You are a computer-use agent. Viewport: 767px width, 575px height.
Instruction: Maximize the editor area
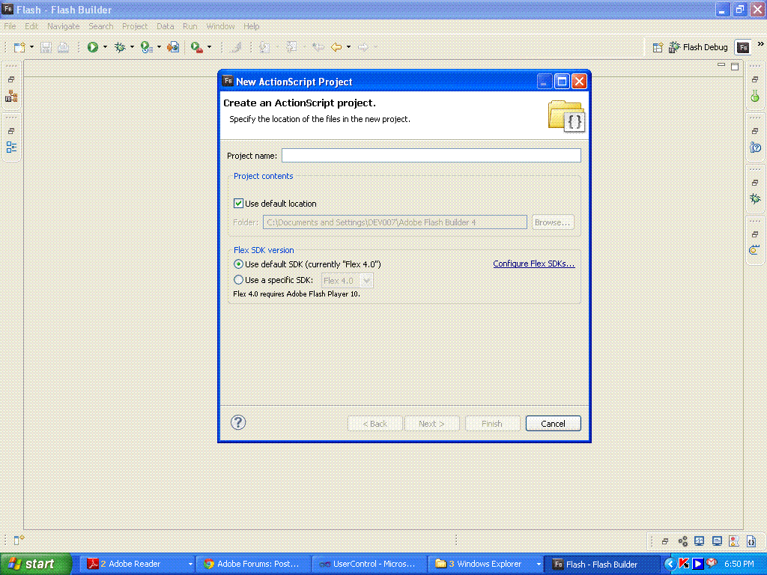click(x=735, y=67)
